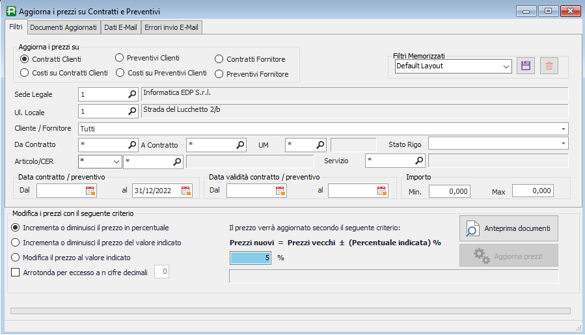
Task: Select the Preventivi Clienti radio button
Action: pyautogui.click(x=120, y=58)
